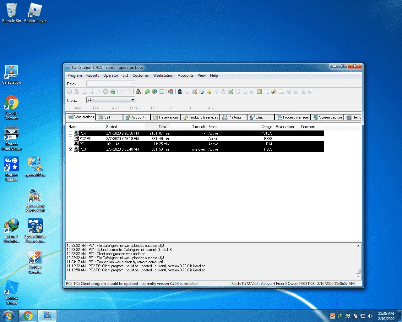Click the Start session button

77,108
